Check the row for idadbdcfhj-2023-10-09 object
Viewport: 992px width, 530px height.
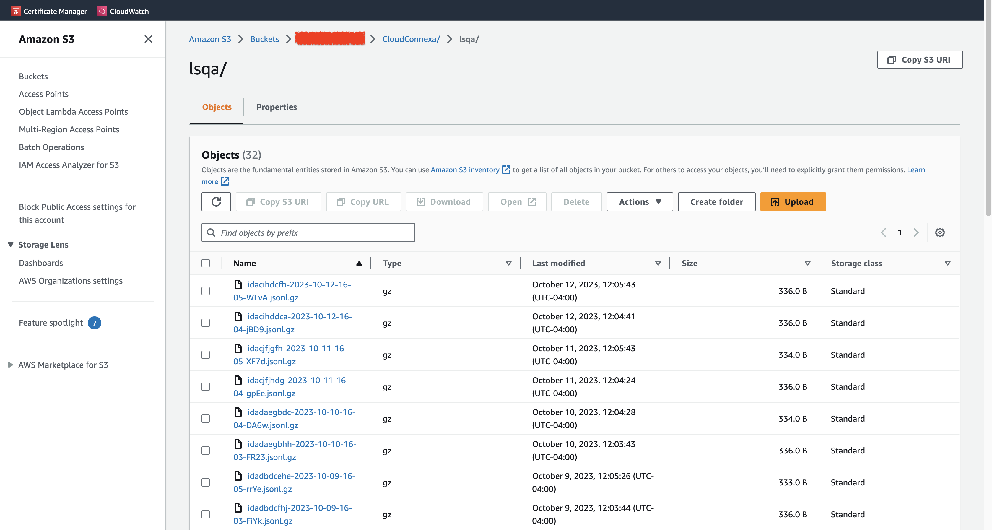206,514
